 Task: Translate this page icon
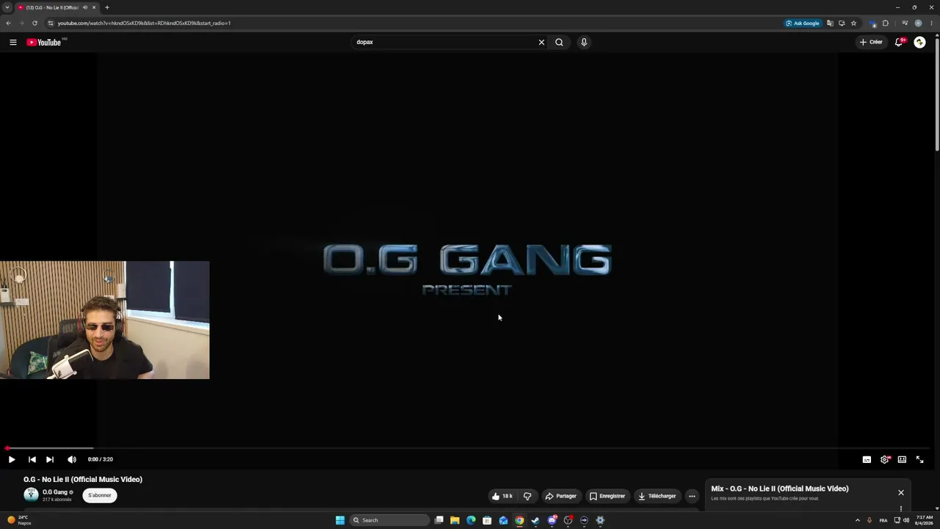coord(830,23)
